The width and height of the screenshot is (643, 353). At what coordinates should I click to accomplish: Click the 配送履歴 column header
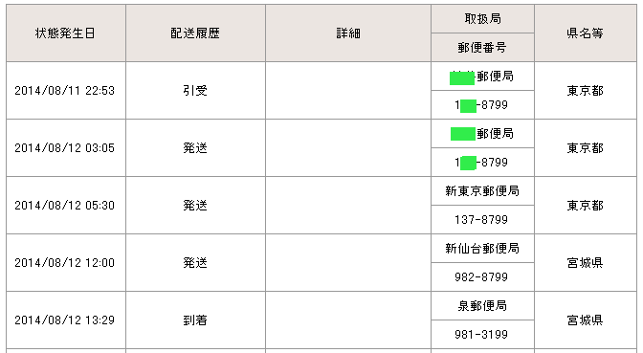click(195, 33)
